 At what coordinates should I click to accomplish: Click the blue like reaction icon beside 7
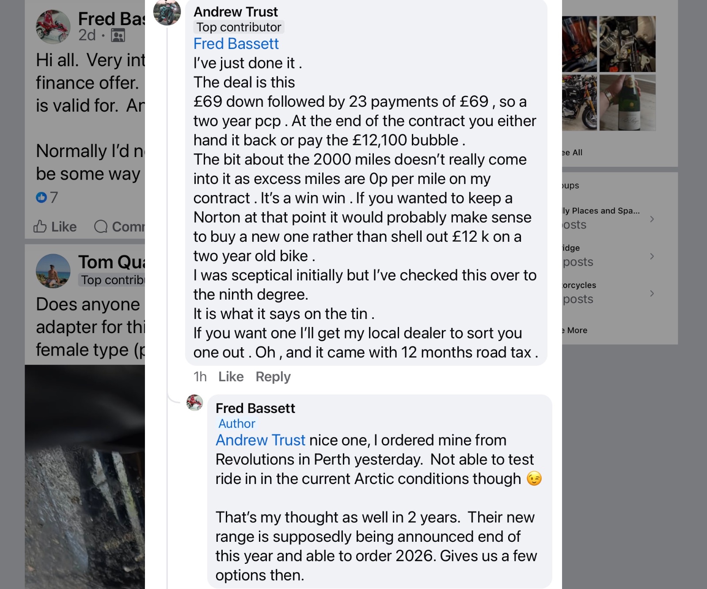click(41, 197)
